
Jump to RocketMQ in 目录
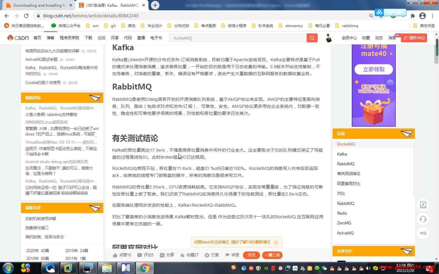pyautogui.click(x=346, y=144)
